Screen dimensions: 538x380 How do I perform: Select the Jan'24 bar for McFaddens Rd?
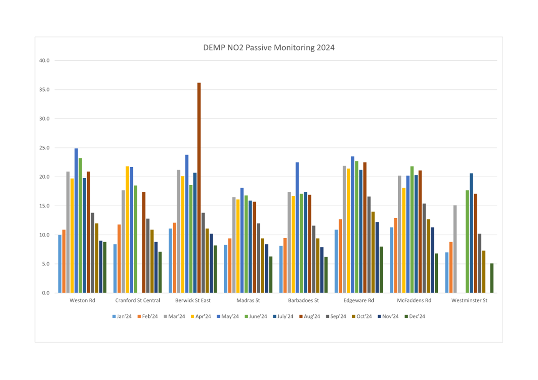point(392,260)
